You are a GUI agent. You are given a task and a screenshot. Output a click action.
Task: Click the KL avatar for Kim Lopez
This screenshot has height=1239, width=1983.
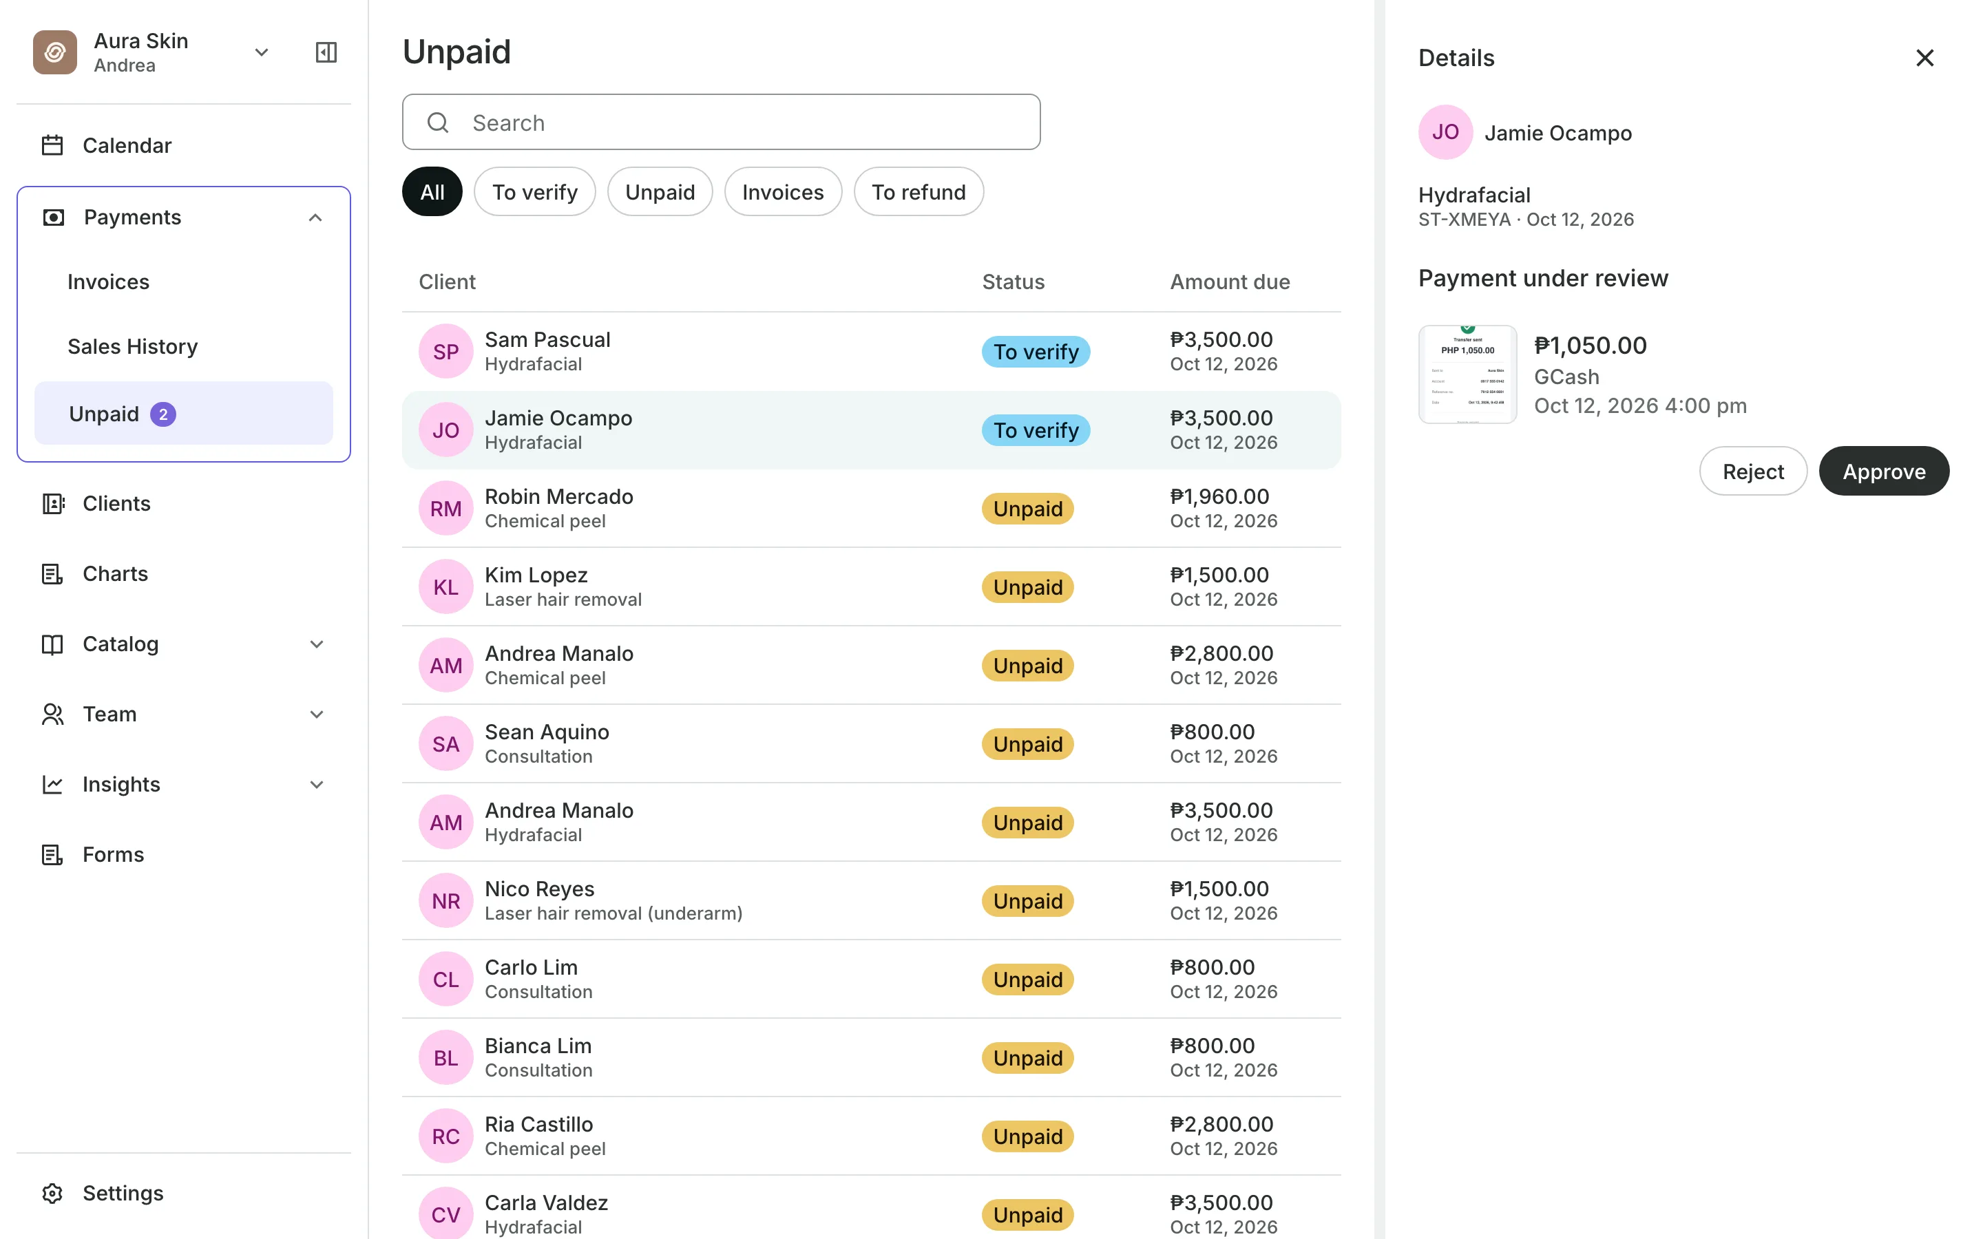coord(445,586)
